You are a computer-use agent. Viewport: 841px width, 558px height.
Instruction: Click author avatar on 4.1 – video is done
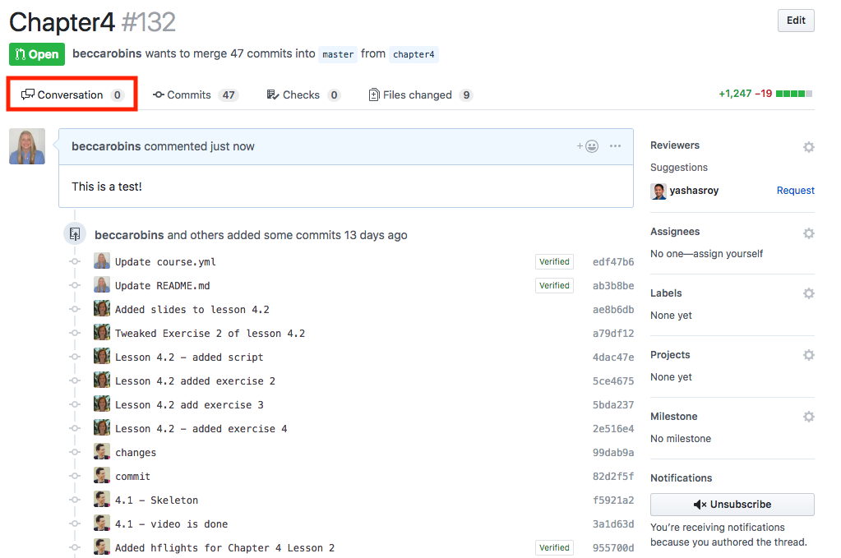[102, 523]
